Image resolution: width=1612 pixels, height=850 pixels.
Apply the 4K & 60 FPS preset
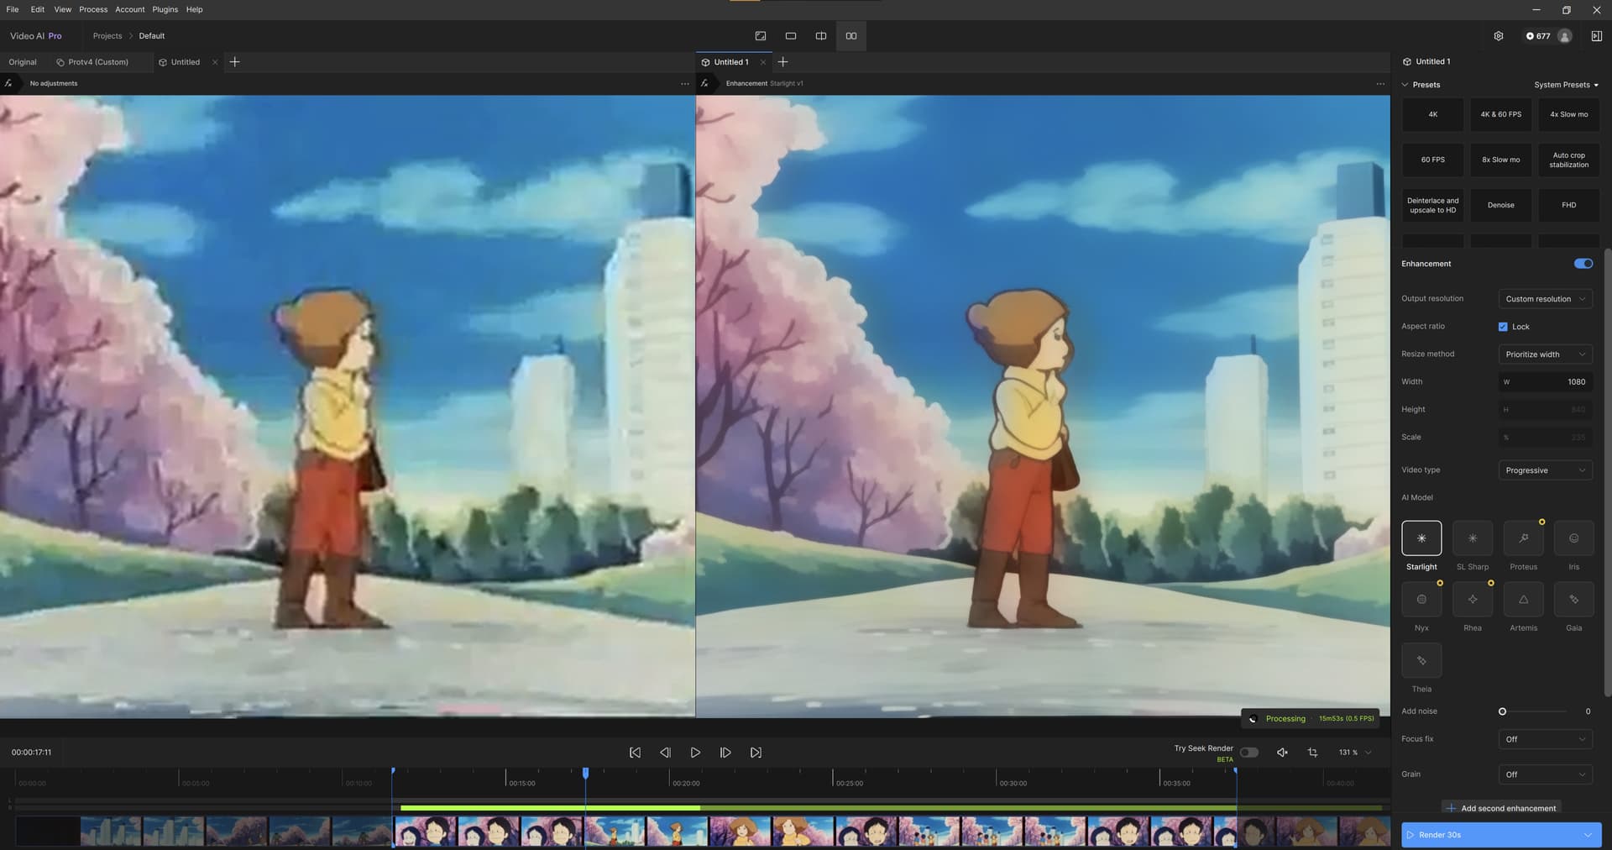(x=1500, y=114)
